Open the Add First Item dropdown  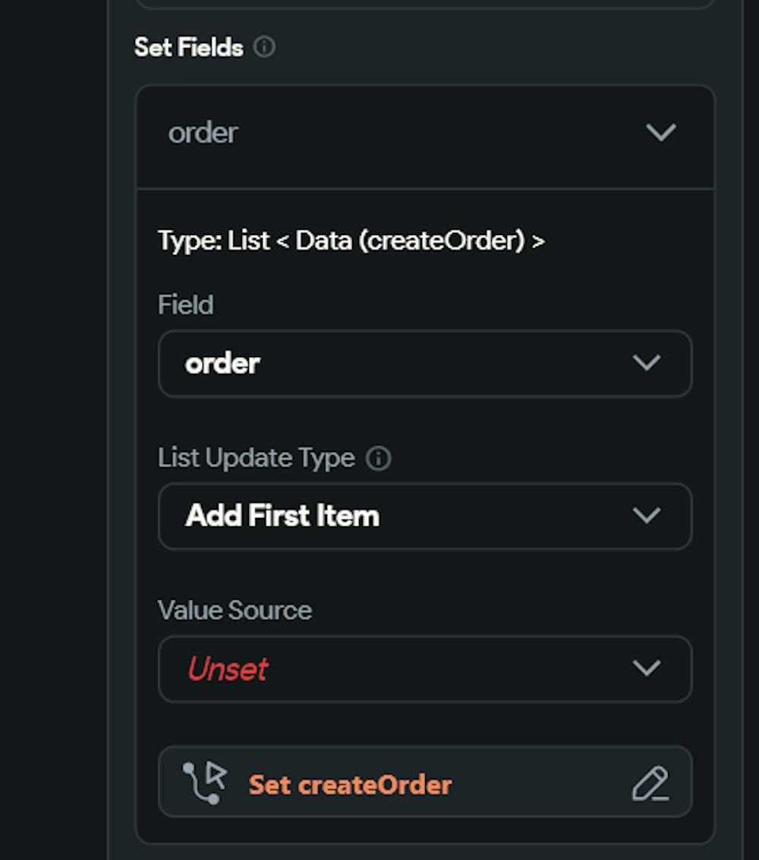(x=410, y=516)
